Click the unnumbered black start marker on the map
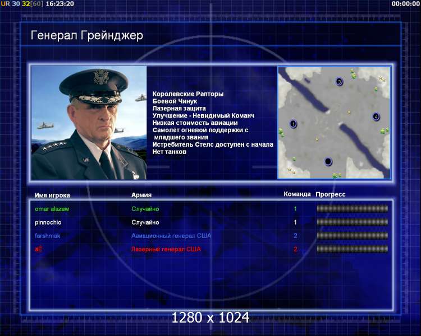 tap(328, 161)
